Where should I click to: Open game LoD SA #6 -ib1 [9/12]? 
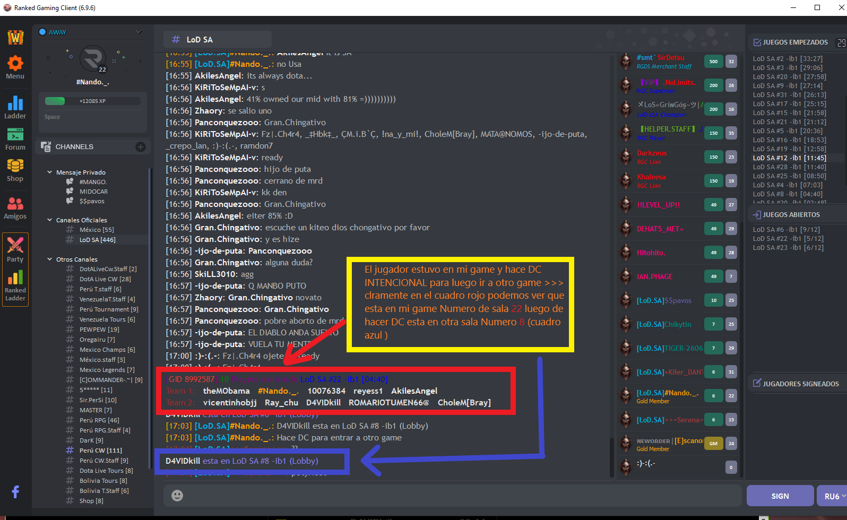(x=786, y=230)
